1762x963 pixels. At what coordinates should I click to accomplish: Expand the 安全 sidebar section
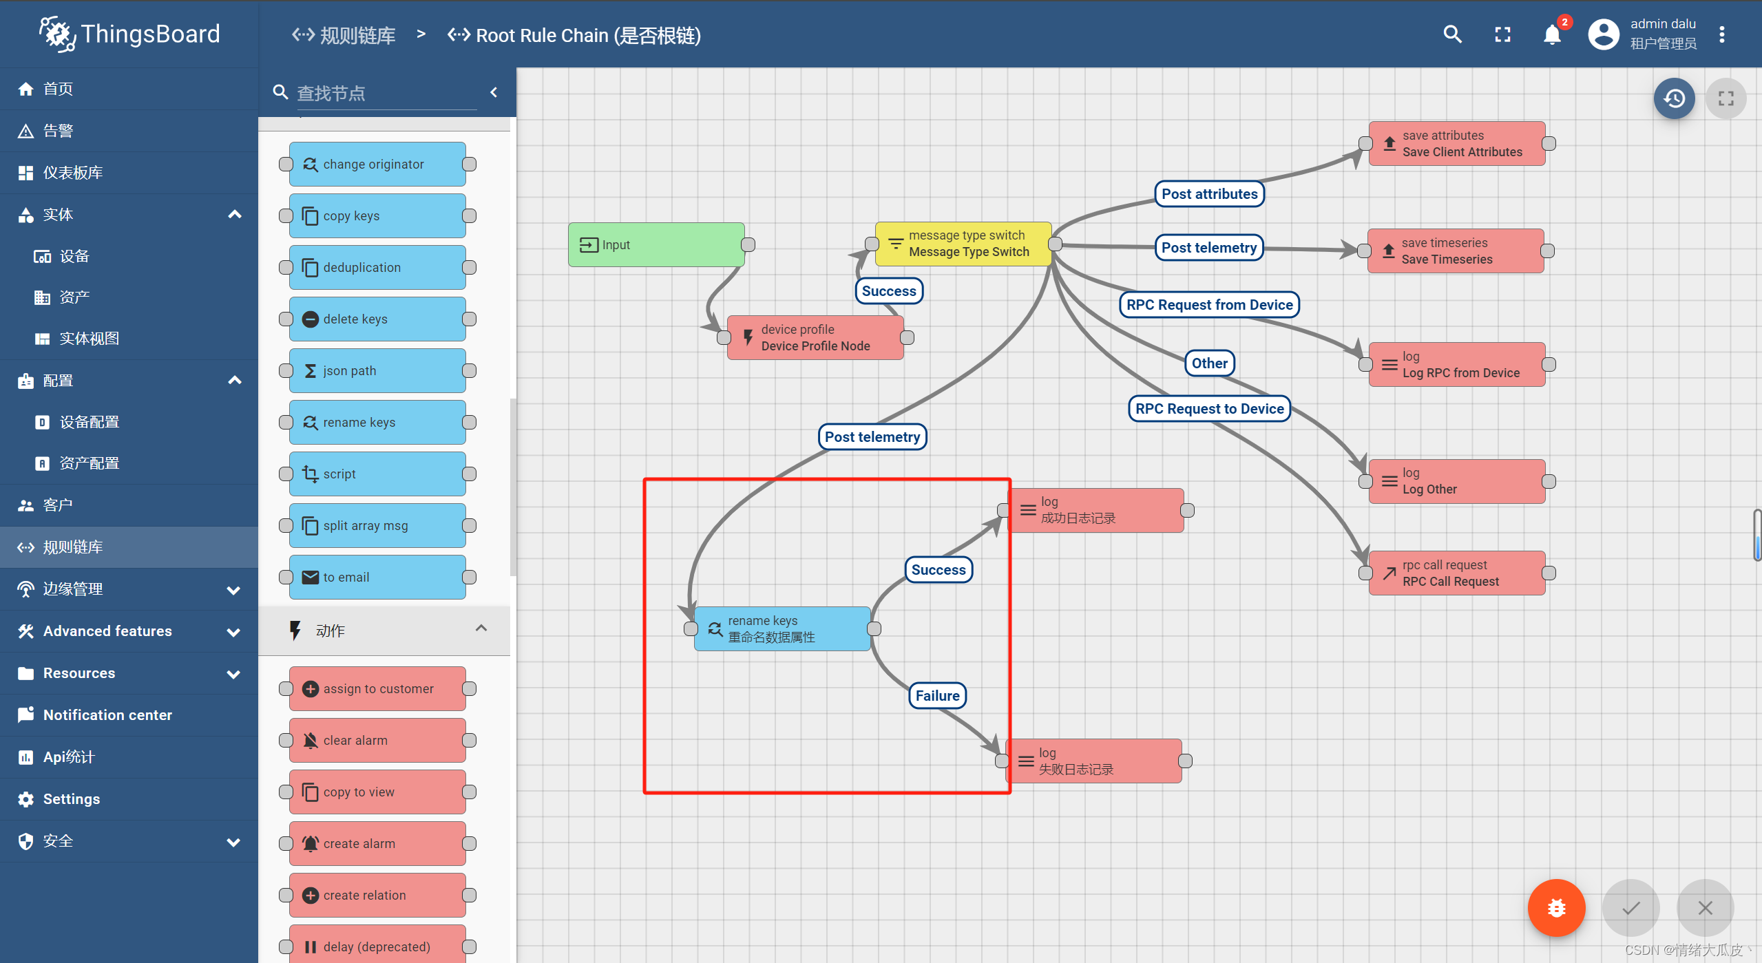[x=234, y=842]
